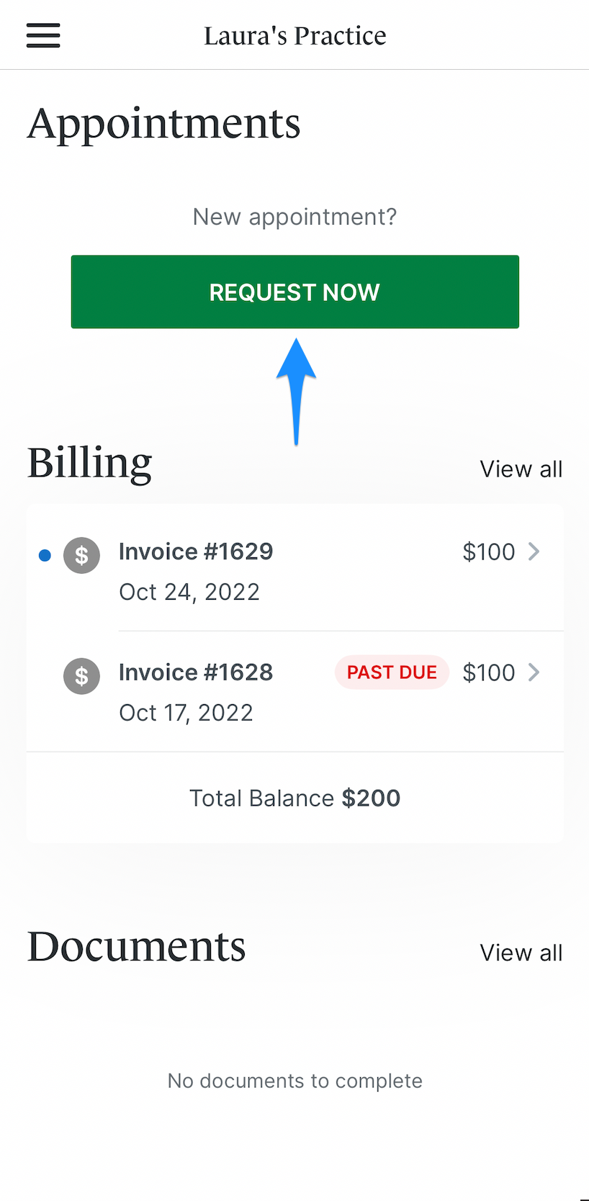Open the Appointments section heading
The height and width of the screenshot is (1201, 589).
point(163,123)
